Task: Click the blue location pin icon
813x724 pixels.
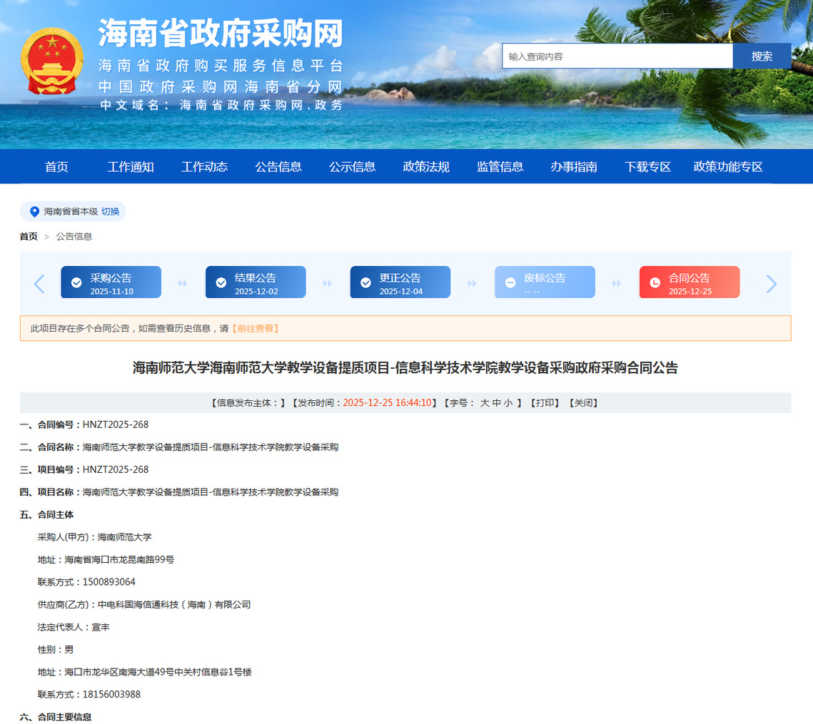Action: 34,212
